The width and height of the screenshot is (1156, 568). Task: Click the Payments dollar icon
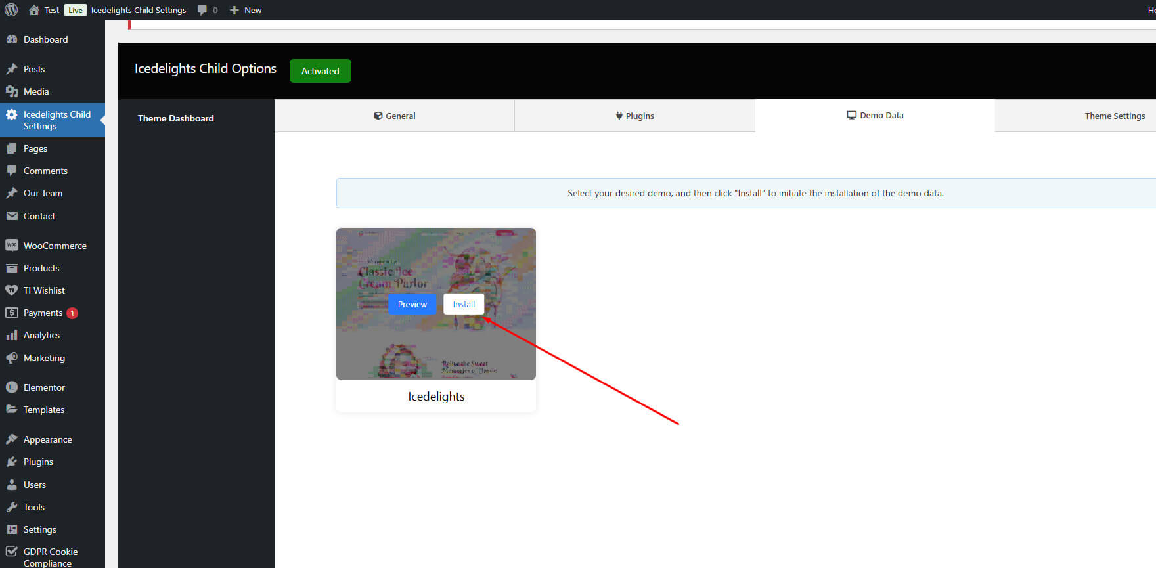pos(12,313)
